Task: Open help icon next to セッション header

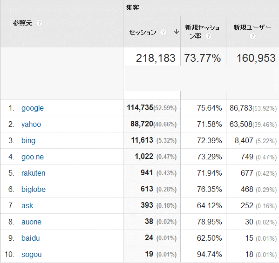Action: [x=163, y=33]
